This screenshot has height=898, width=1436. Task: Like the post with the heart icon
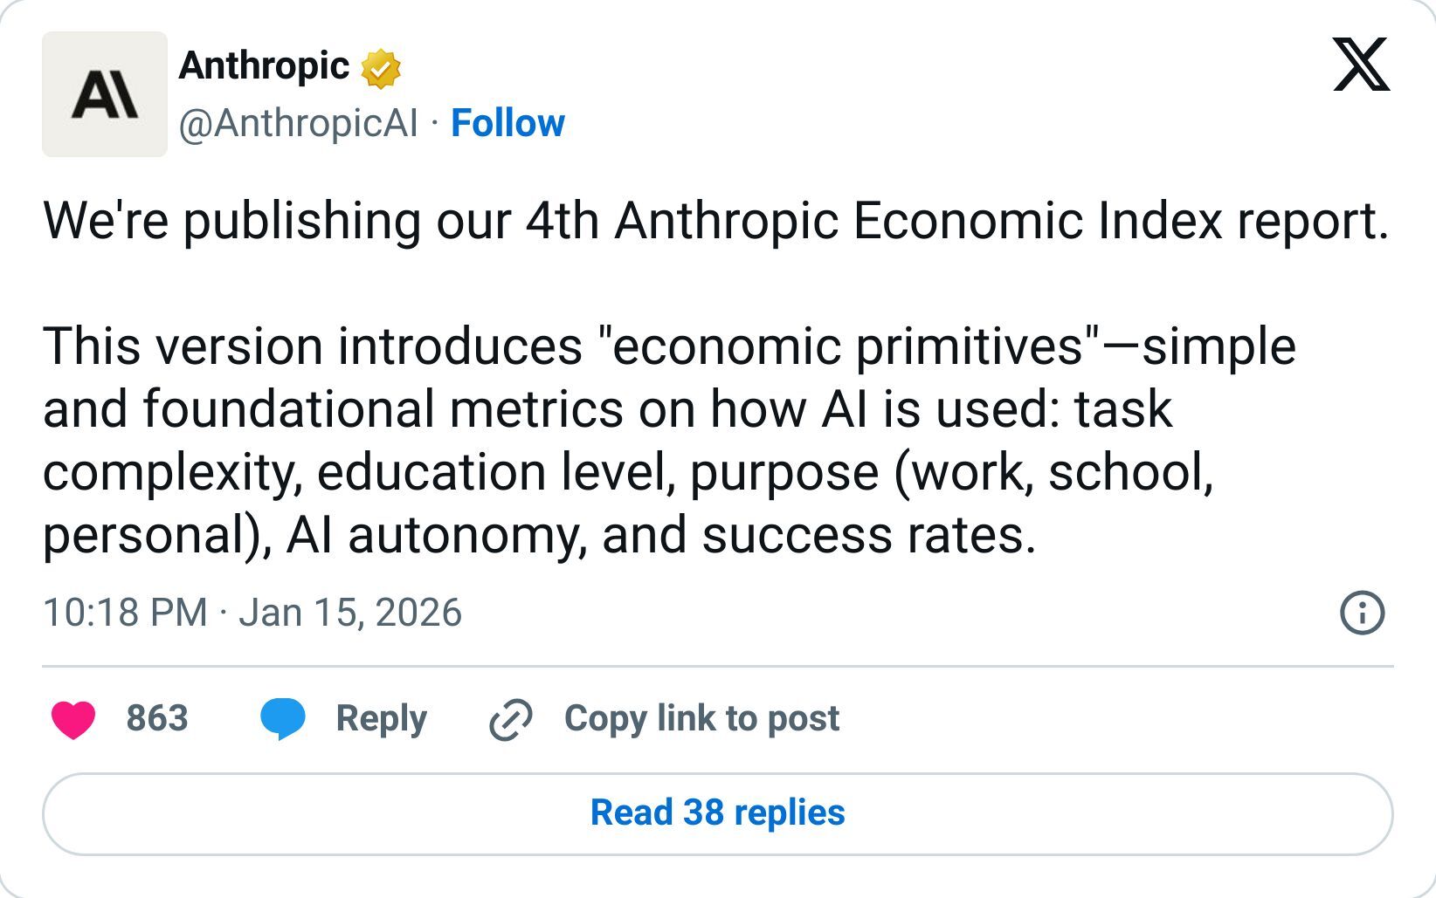click(x=73, y=719)
